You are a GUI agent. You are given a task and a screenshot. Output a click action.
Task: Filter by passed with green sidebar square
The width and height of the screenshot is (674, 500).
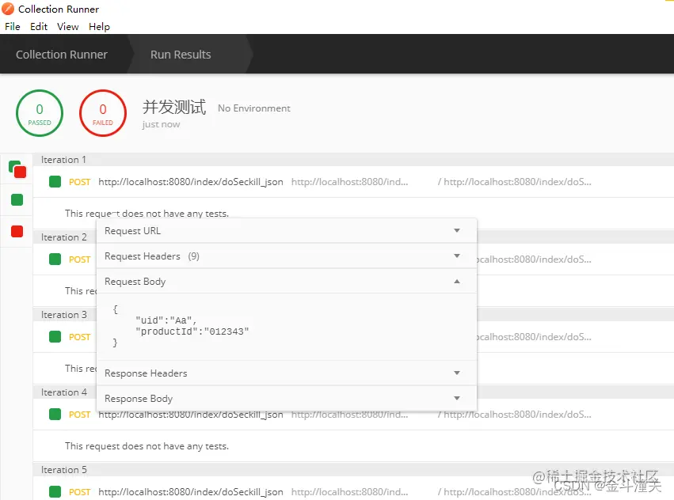pyautogui.click(x=17, y=199)
